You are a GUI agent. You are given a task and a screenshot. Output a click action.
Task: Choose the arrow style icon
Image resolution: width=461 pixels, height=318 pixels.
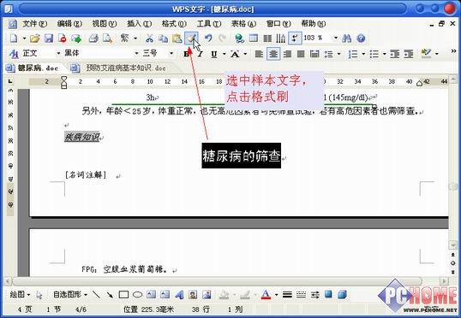coord(314,295)
